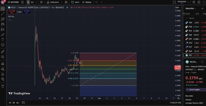Select the WLF watchlist row
The width and height of the screenshot is (206, 106).
(195, 55)
